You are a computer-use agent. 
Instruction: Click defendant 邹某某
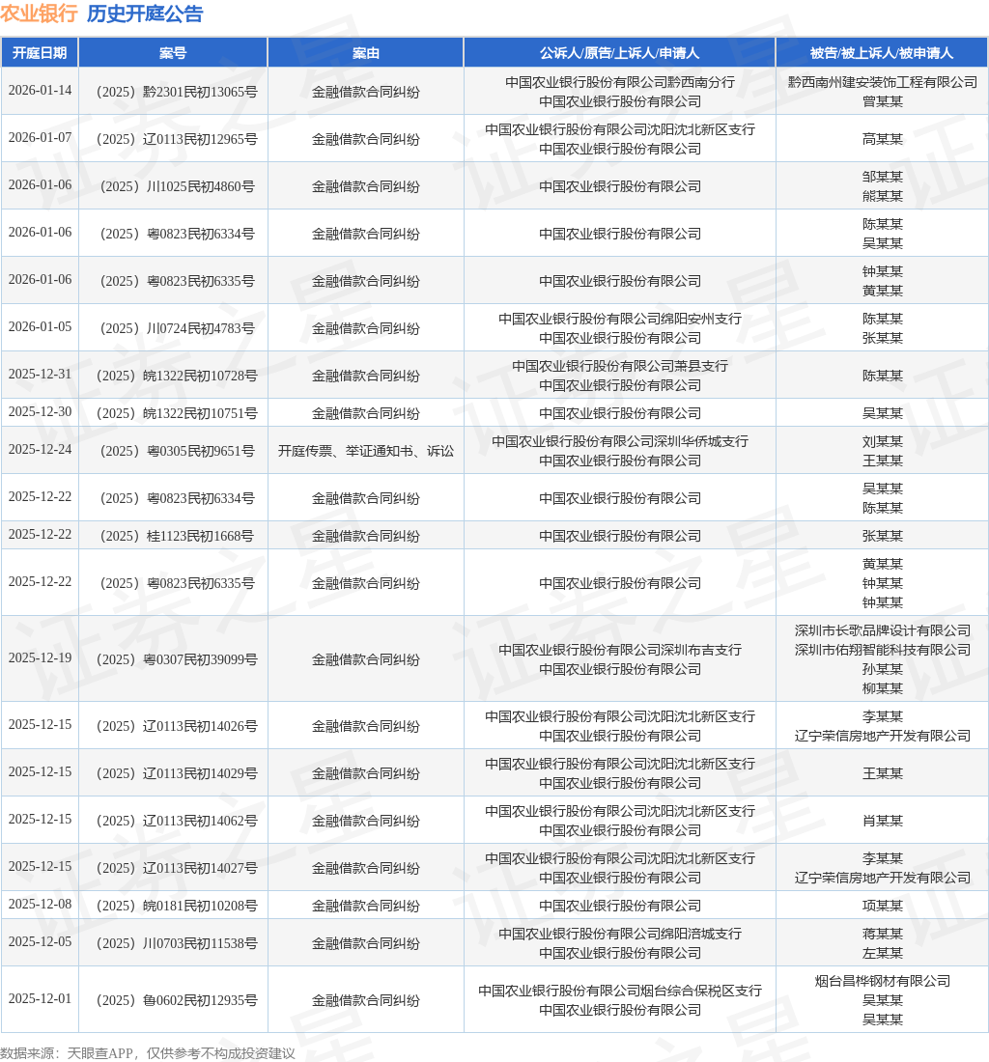(882, 177)
